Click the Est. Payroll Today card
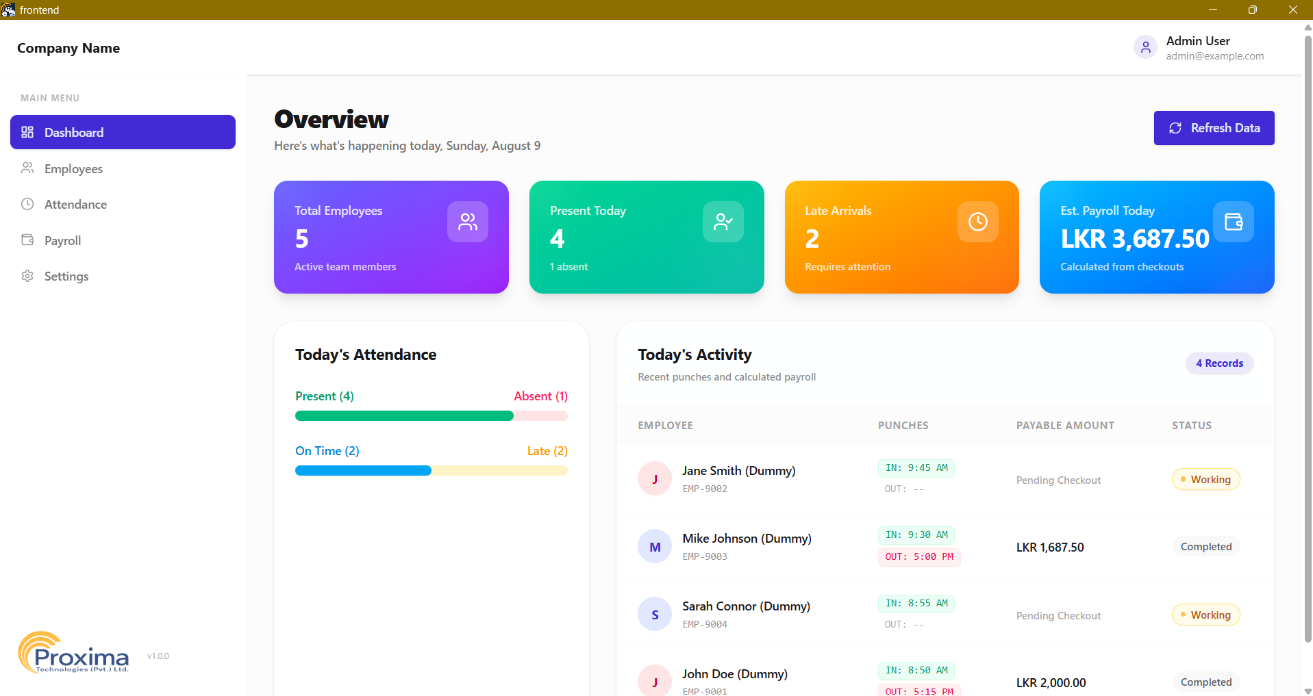1313x696 pixels. (1157, 237)
